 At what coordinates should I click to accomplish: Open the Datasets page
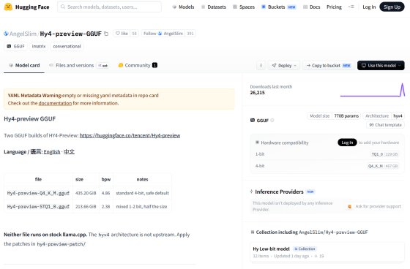point(214,7)
